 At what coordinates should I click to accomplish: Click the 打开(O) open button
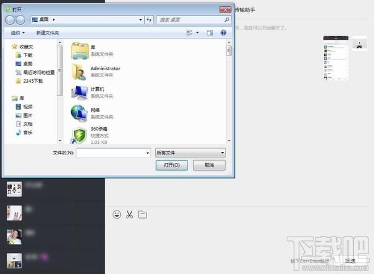[172, 165]
